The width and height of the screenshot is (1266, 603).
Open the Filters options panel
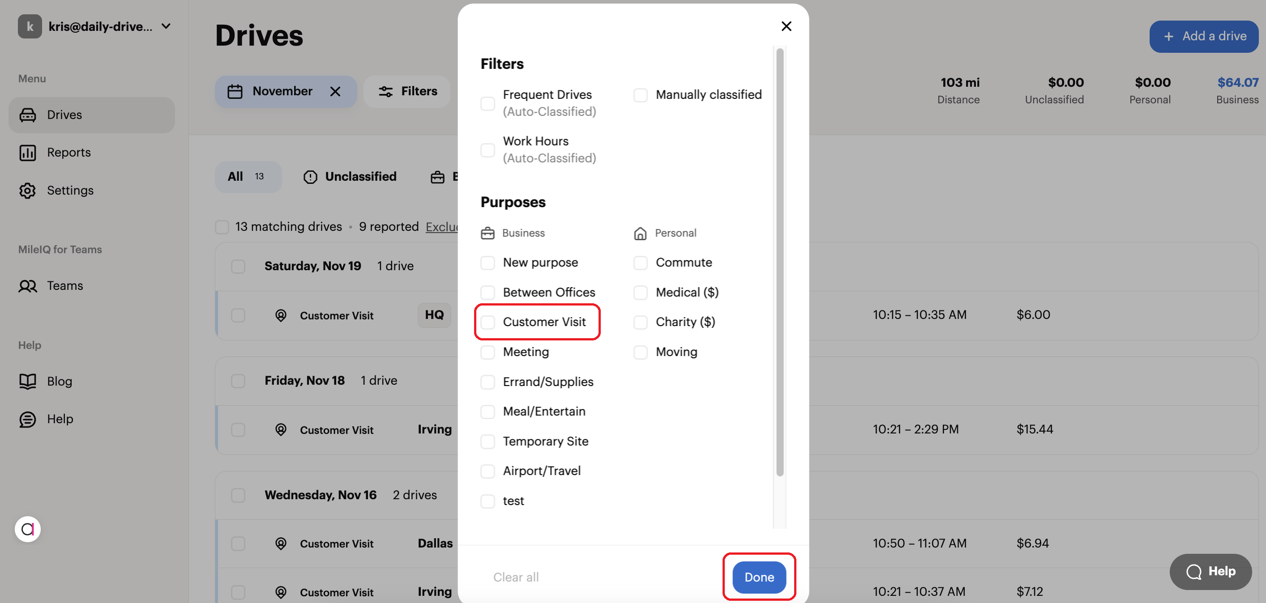(407, 91)
